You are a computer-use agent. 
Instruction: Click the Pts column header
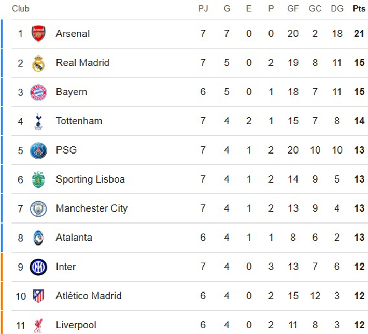point(359,9)
